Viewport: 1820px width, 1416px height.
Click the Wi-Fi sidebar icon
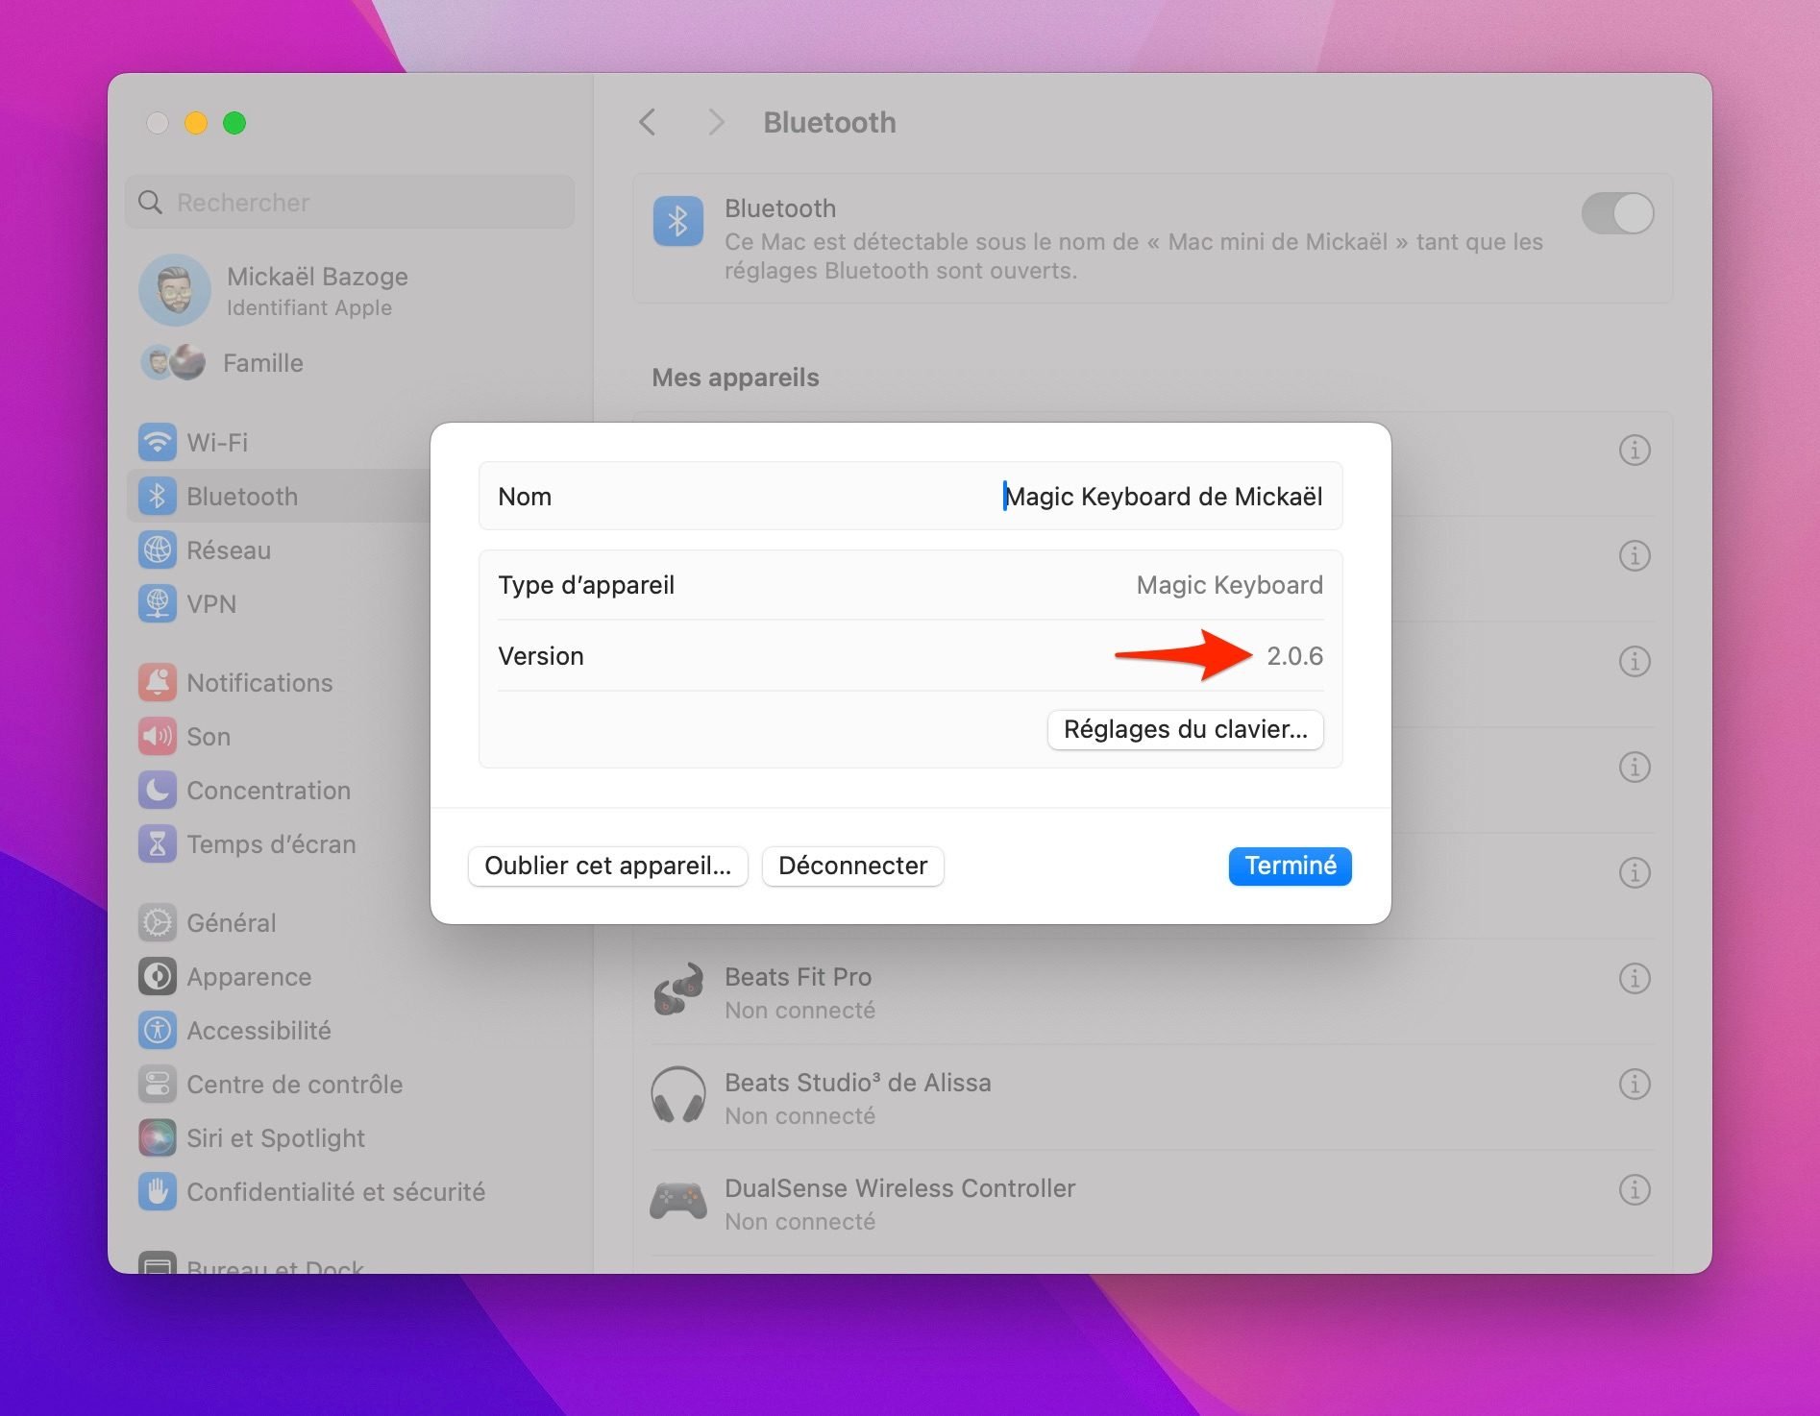click(158, 442)
